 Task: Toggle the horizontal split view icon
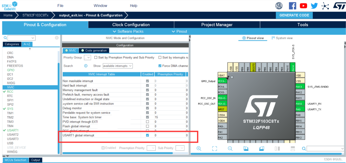tap(293, 148)
